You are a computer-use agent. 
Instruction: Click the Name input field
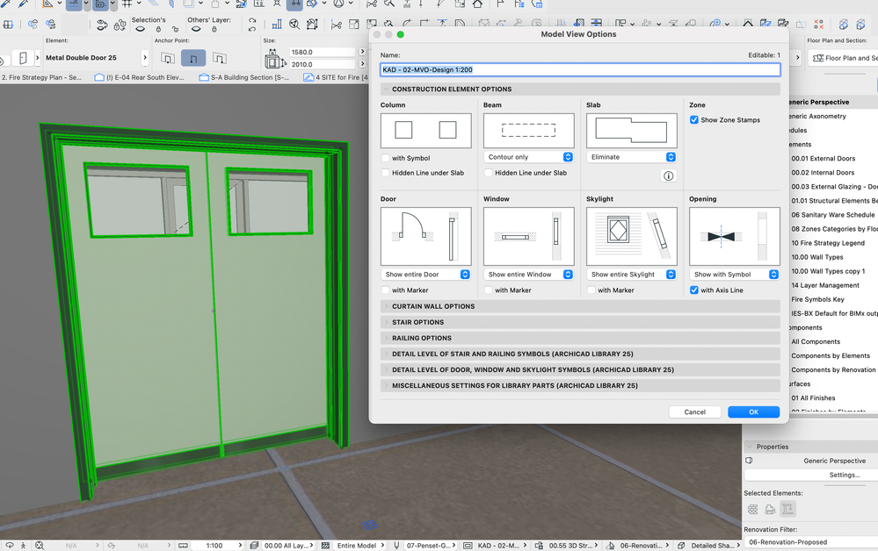580,69
